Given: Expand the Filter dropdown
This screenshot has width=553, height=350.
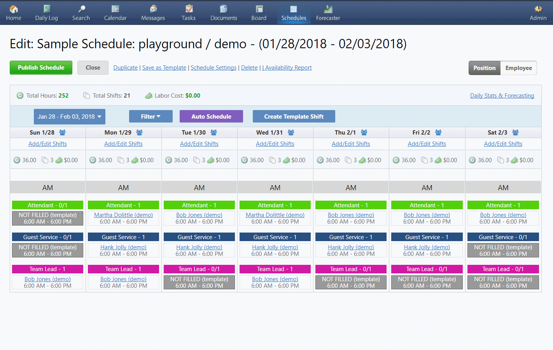Looking at the screenshot, I should pyautogui.click(x=150, y=116).
